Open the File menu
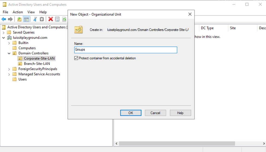The width and height of the screenshot is (266, 152). tap(5, 12)
